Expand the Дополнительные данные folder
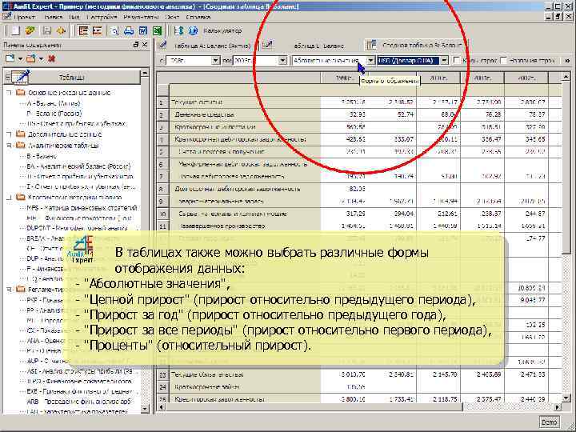The height and width of the screenshot is (432, 576). (9, 134)
